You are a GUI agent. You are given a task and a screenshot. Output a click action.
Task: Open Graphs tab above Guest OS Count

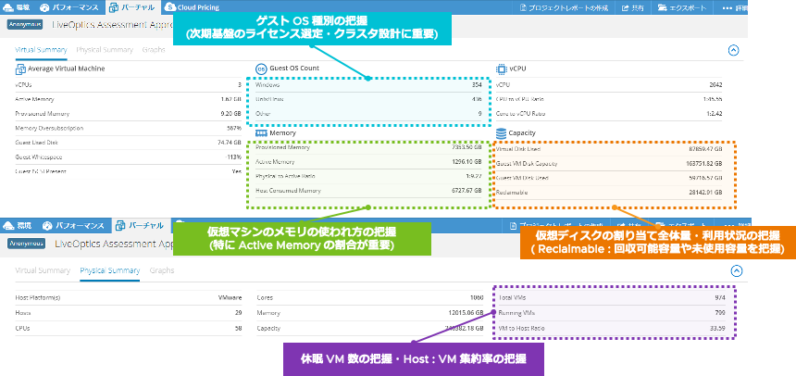[154, 50]
